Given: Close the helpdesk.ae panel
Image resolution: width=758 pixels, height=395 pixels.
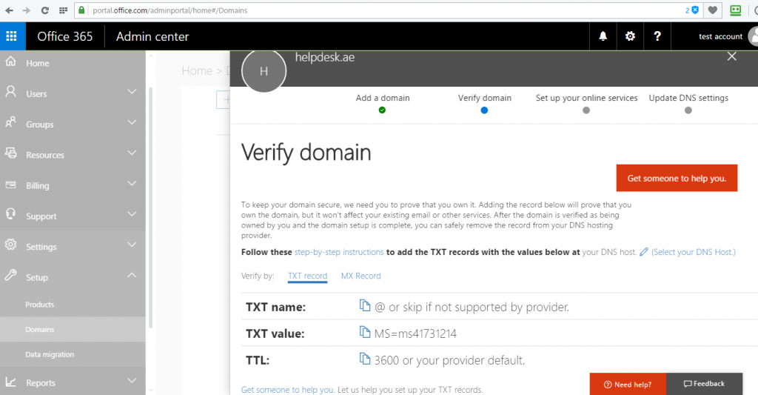Looking at the screenshot, I should tap(732, 56).
